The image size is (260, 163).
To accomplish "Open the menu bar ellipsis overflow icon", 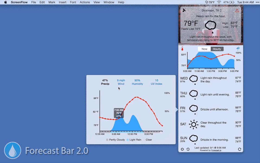I will pos(257,2).
